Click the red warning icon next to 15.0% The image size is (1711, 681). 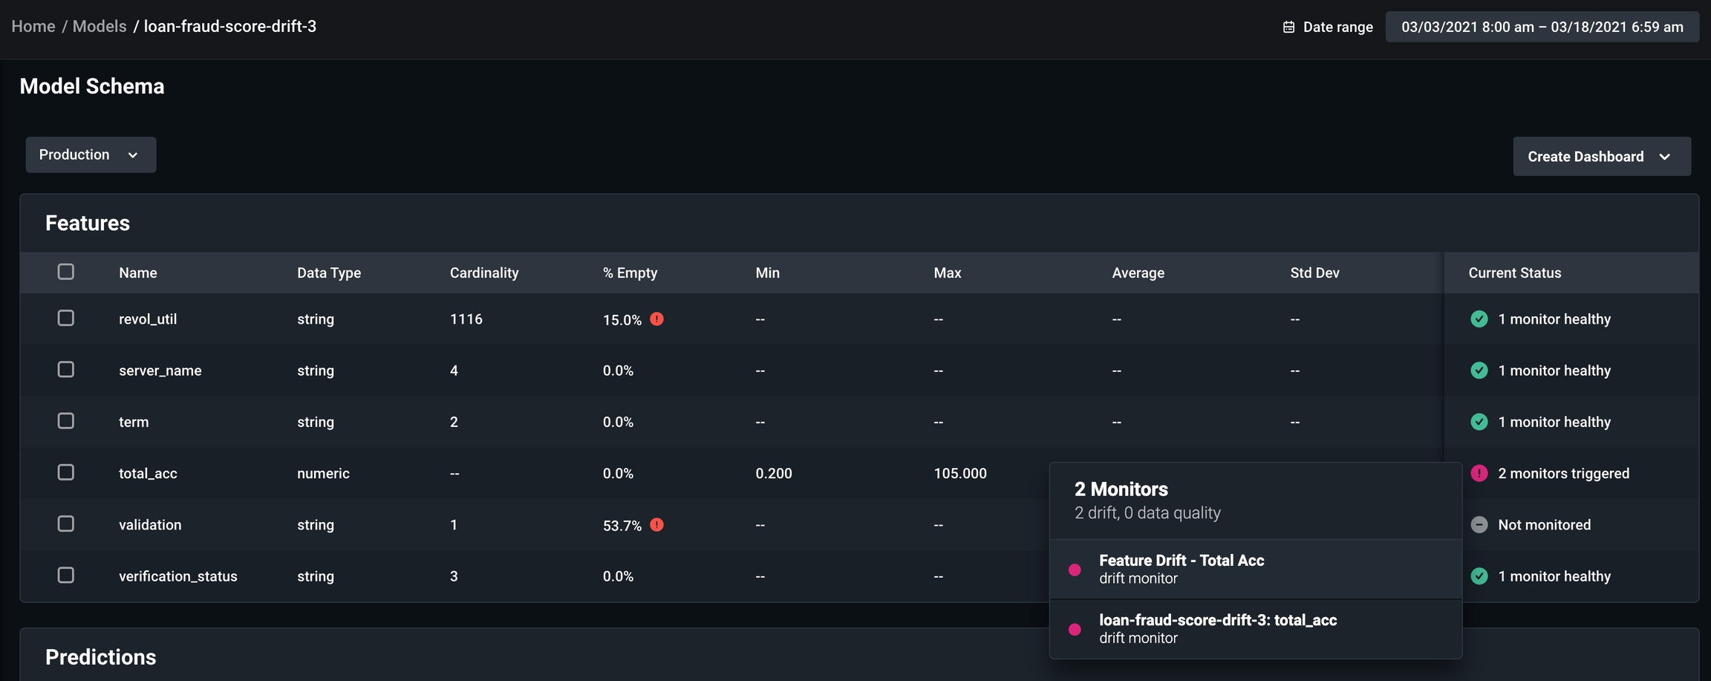(656, 319)
